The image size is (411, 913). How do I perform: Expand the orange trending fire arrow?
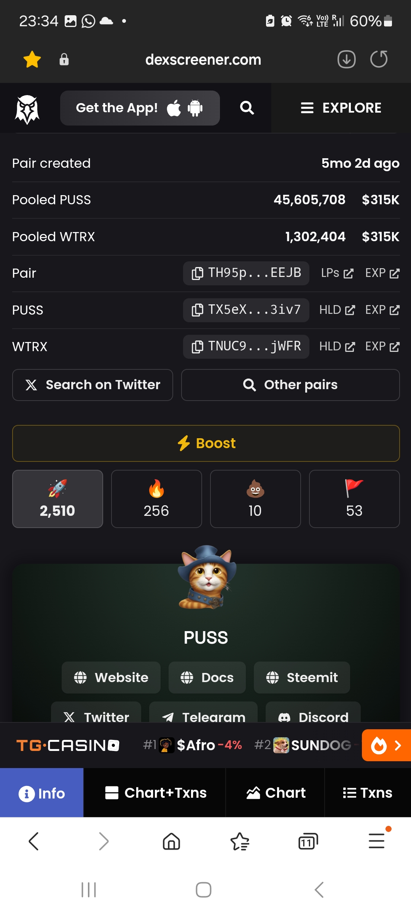386,745
